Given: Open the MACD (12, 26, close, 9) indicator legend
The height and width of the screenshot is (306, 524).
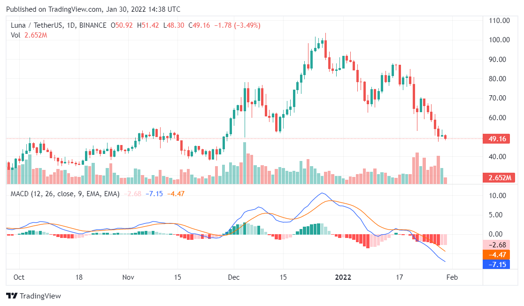Looking at the screenshot, I should (65, 193).
